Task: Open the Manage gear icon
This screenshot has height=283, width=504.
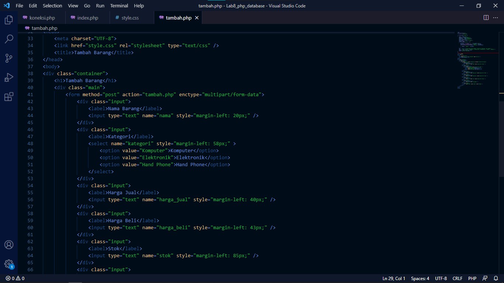Action: click(9, 264)
